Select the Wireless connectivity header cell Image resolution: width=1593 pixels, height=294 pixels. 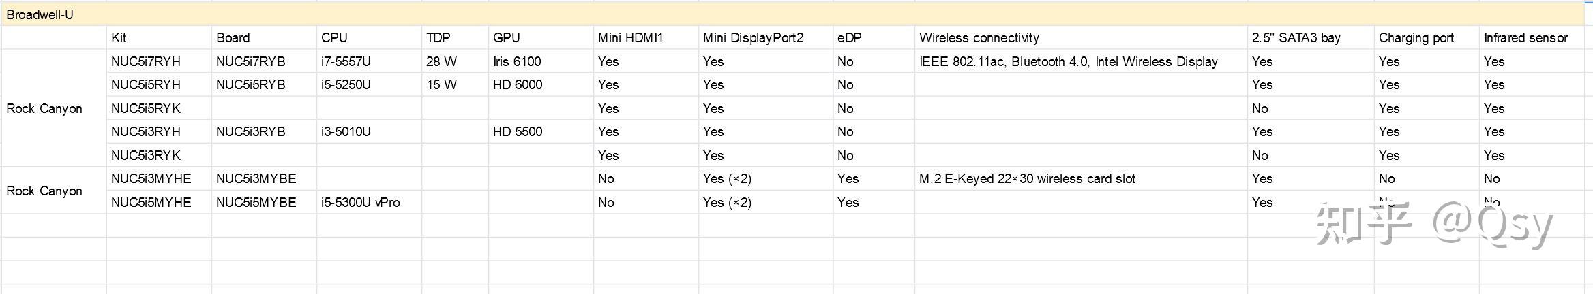979,38
